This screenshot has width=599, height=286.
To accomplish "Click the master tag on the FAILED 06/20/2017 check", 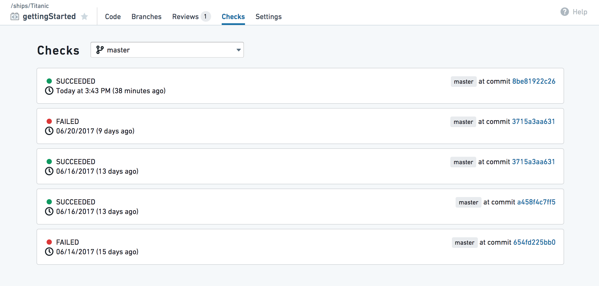I will tap(463, 122).
